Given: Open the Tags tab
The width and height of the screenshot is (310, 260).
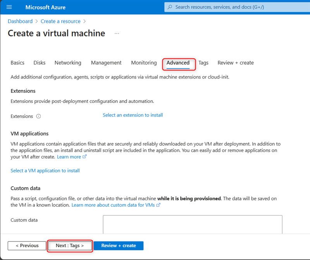Looking at the screenshot, I should [x=203, y=63].
